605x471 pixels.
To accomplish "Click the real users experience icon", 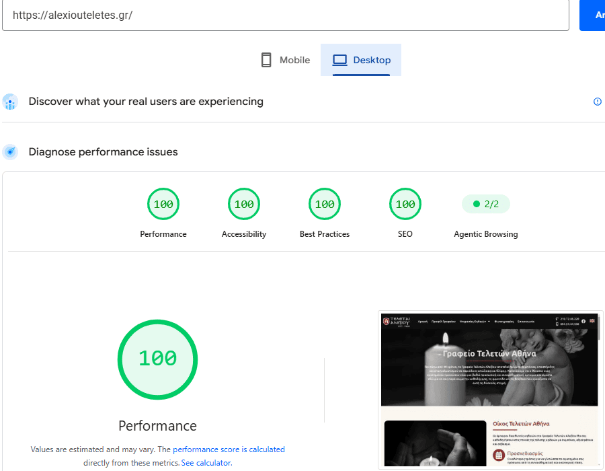I will [10, 102].
